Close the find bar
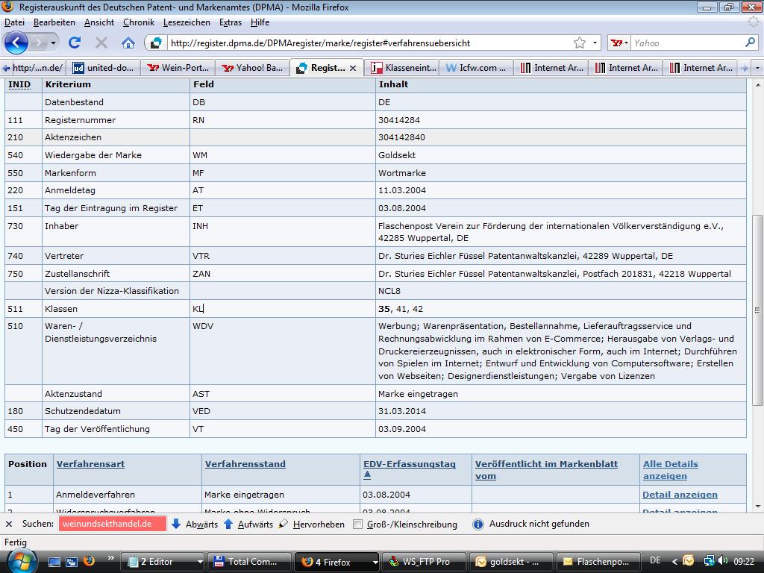Viewport: 764px width, 573px height. 9,525
